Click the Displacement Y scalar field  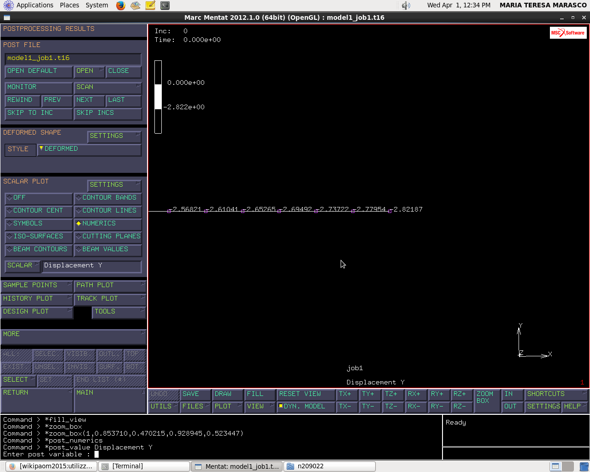point(91,266)
